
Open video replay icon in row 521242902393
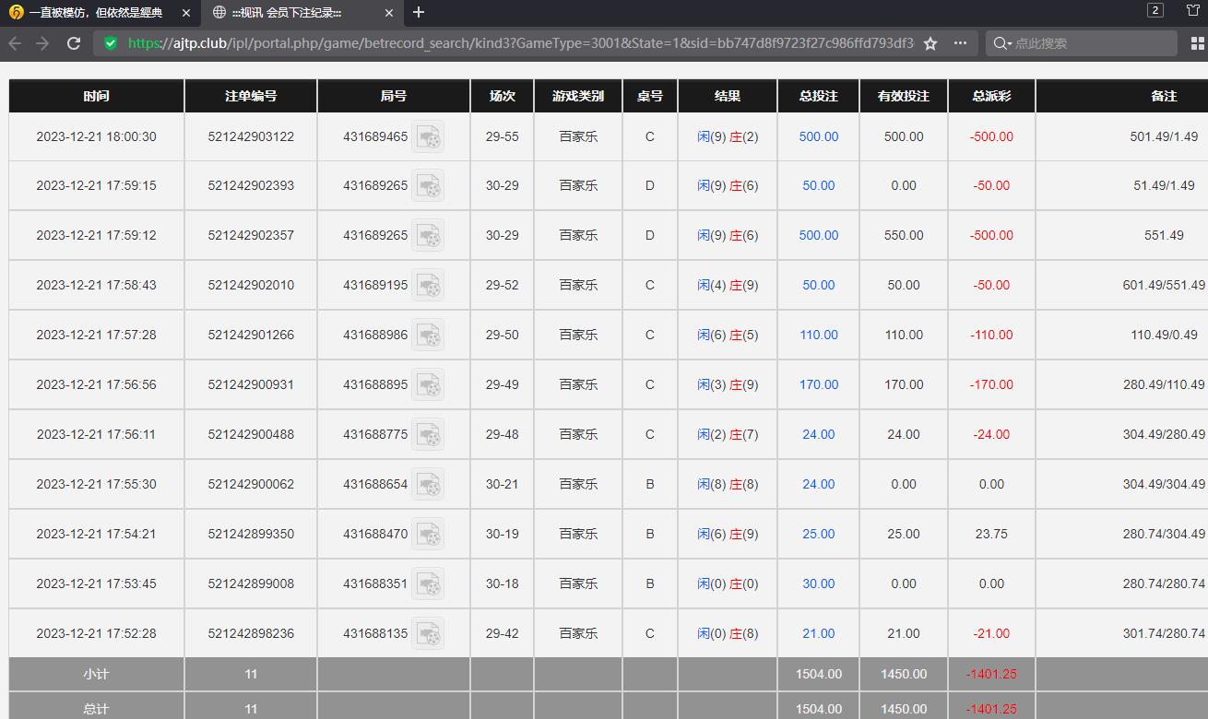pos(428,185)
